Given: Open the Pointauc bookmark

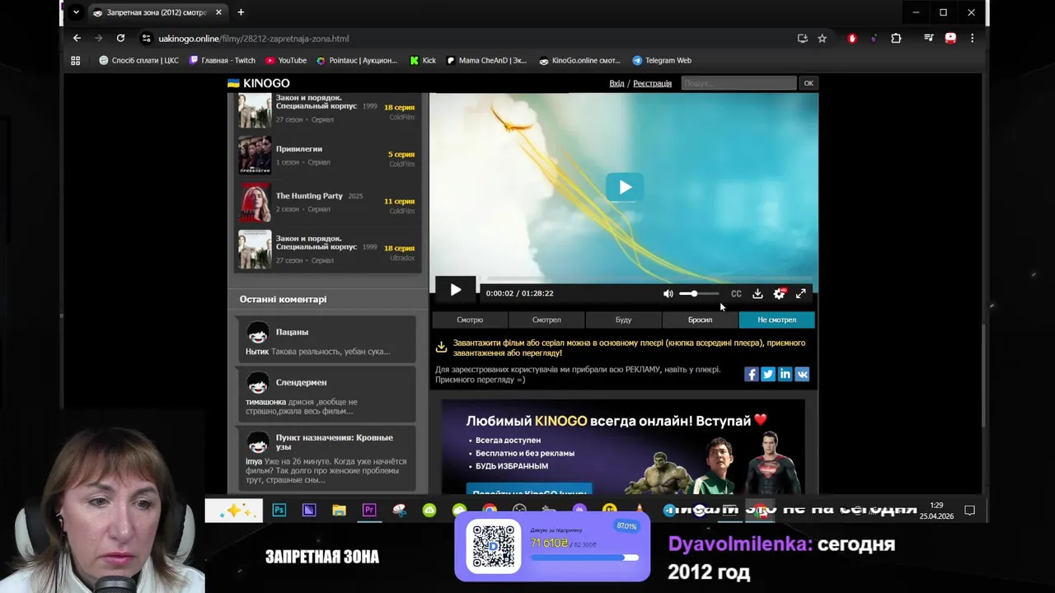Looking at the screenshot, I should [x=356, y=60].
